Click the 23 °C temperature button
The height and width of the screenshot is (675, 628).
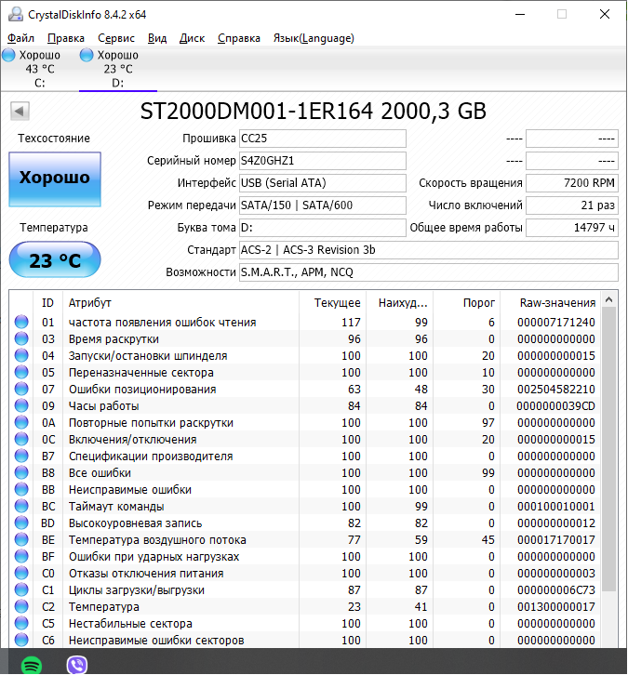tap(55, 260)
